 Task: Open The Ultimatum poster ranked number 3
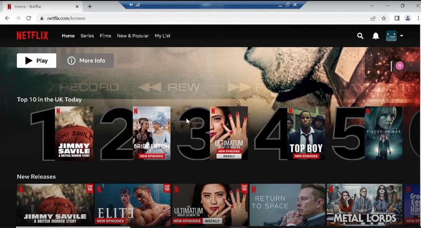pos(229,133)
